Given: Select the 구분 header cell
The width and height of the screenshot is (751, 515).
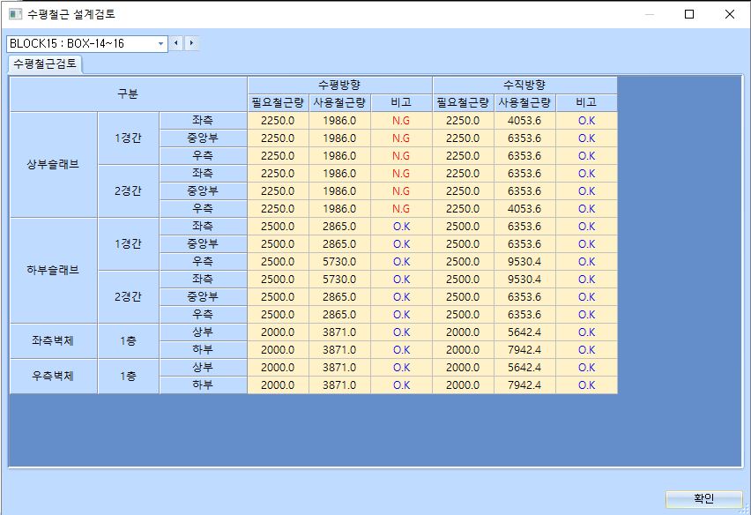Looking at the screenshot, I should [x=129, y=93].
